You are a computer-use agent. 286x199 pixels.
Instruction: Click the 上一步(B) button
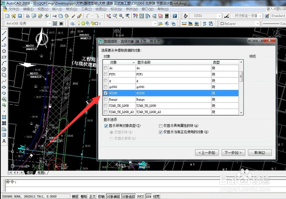(x=207, y=152)
